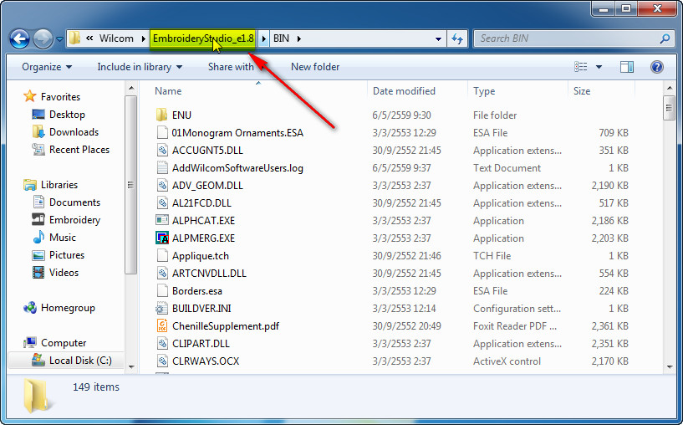The width and height of the screenshot is (683, 425).
Task: Change your view with the view icon
Action: click(x=581, y=67)
